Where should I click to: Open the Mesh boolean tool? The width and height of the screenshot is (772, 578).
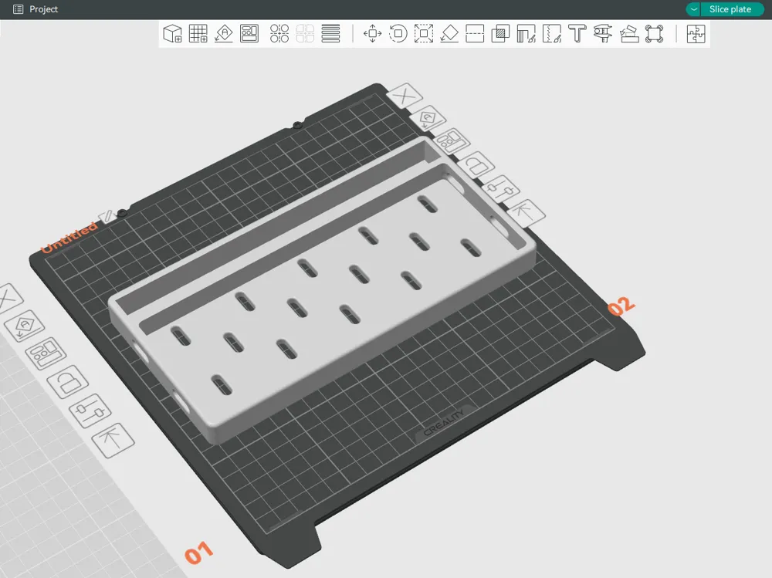[x=500, y=33]
